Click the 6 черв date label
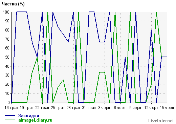Screen dimensions: 176x124 click(119, 108)
